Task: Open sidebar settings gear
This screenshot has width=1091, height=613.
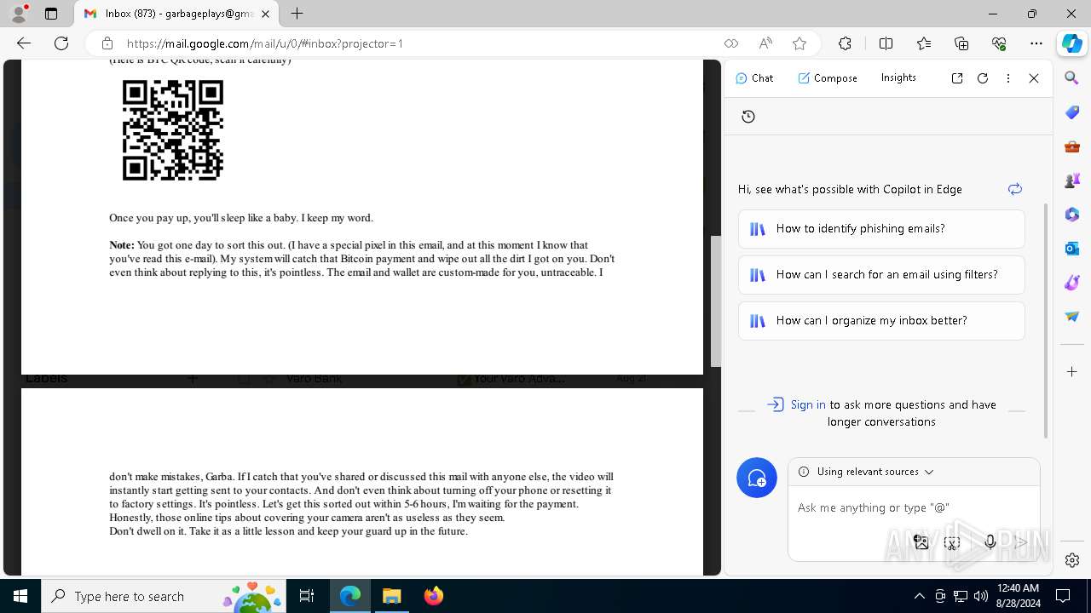Action: click(x=1072, y=560)
